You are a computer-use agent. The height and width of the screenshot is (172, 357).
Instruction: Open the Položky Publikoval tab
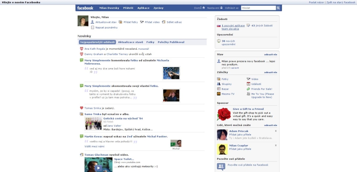(171, 42)
